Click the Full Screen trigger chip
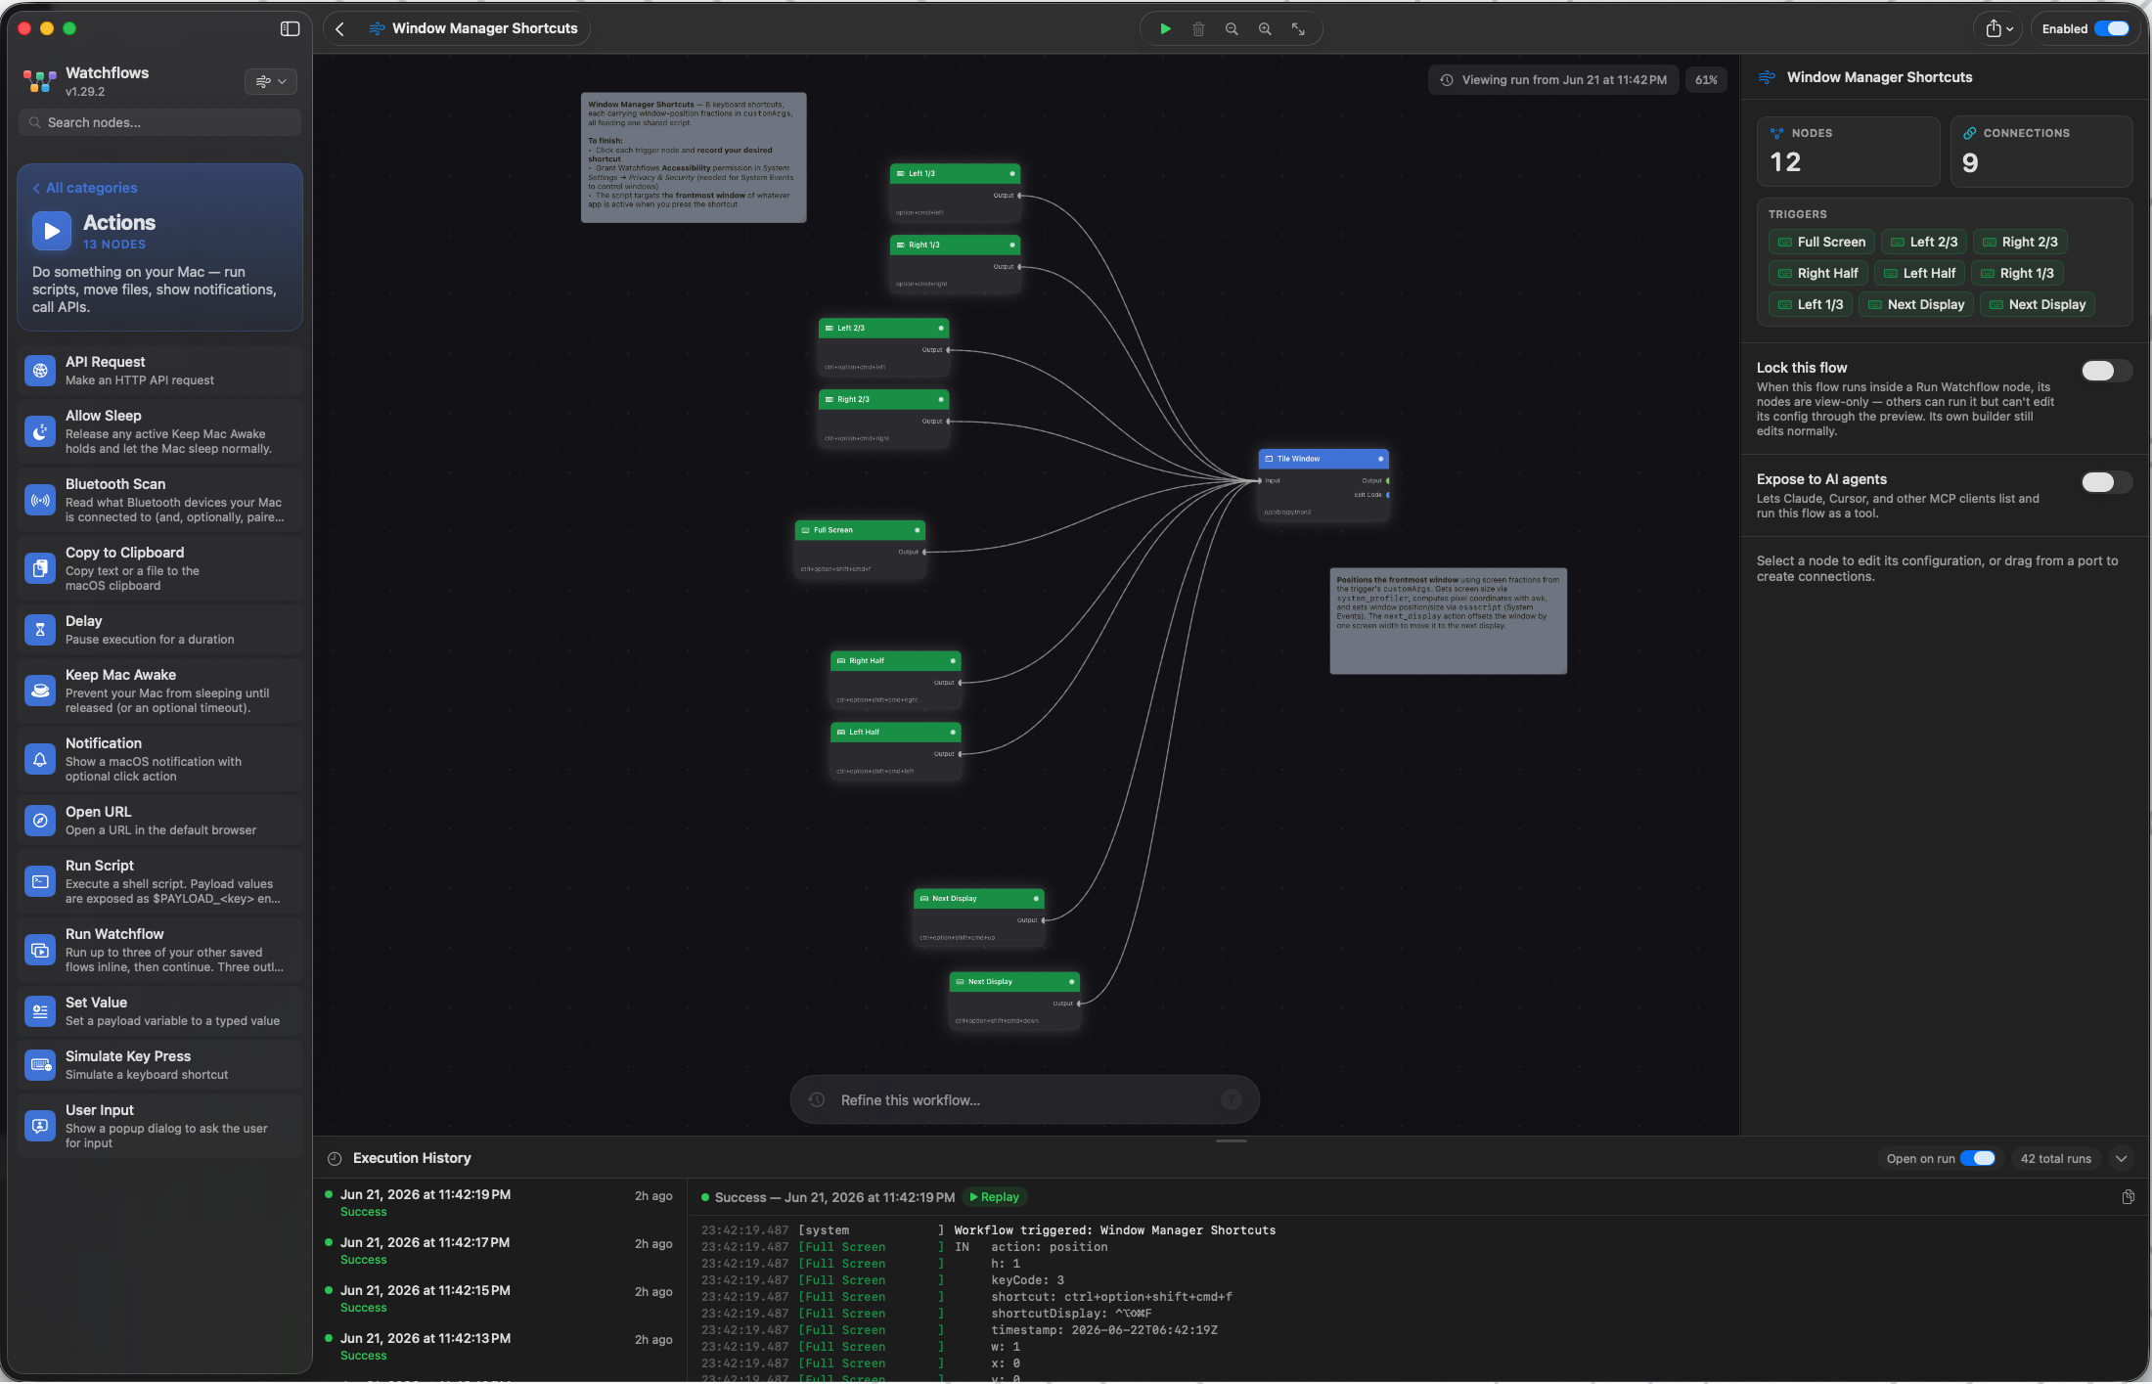 click(1821, 242)
